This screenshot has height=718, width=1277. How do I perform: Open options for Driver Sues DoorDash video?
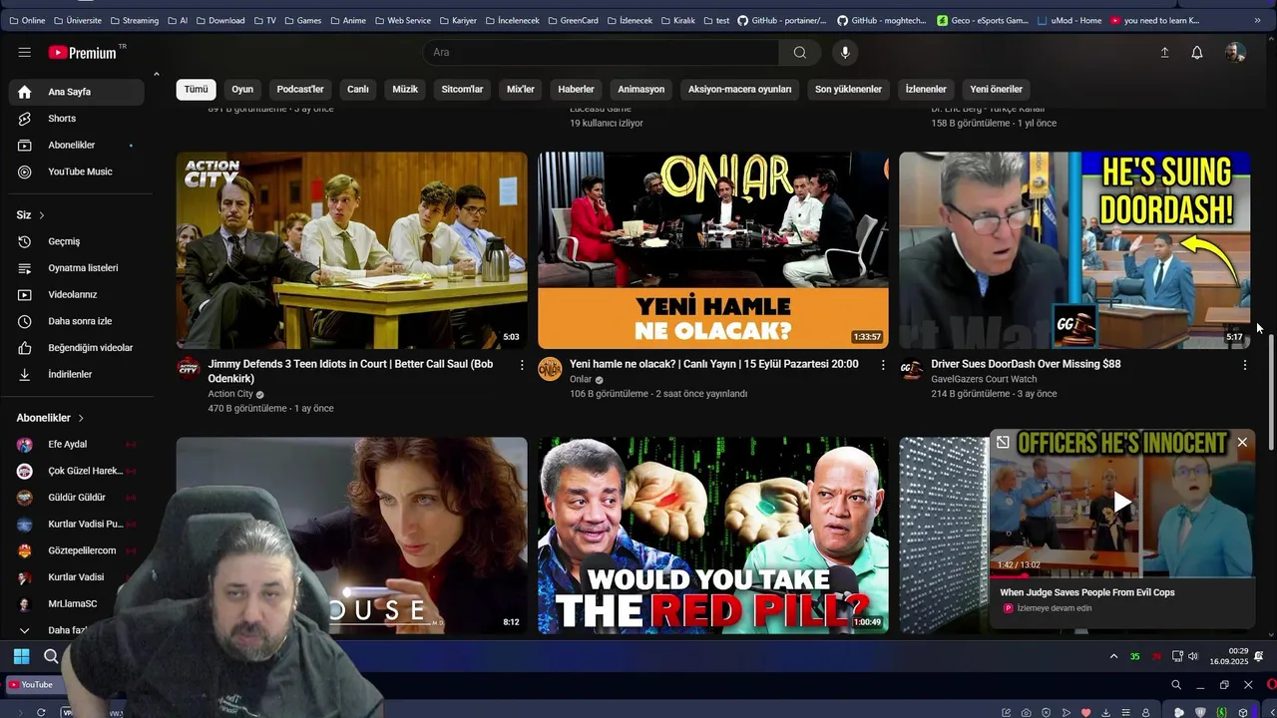click(x=1244, y=365)
